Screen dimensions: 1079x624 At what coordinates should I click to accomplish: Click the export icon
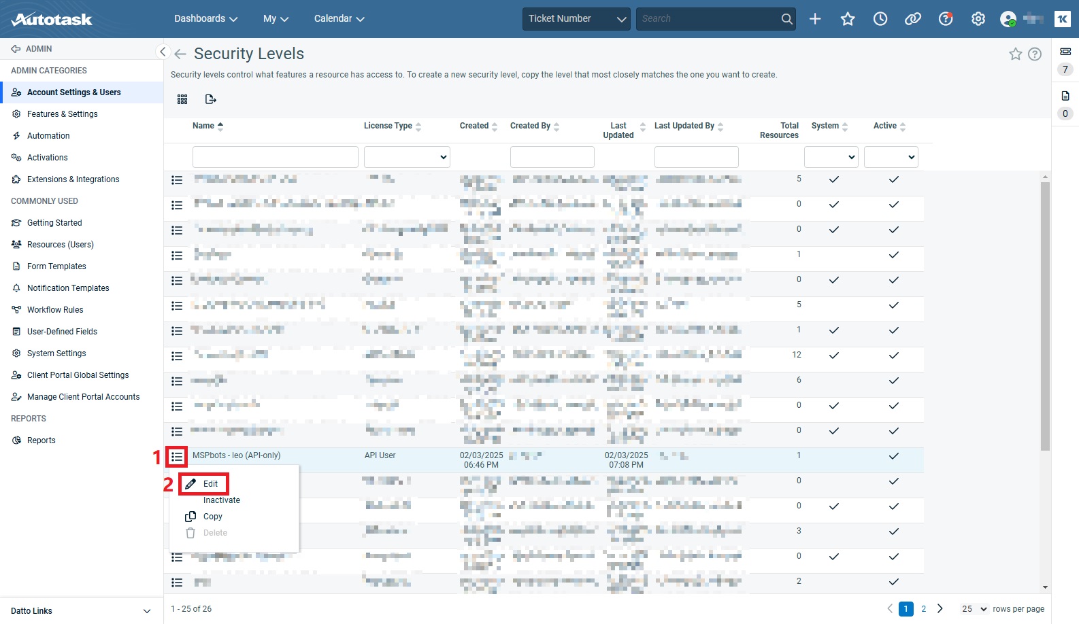pos(211,99)
